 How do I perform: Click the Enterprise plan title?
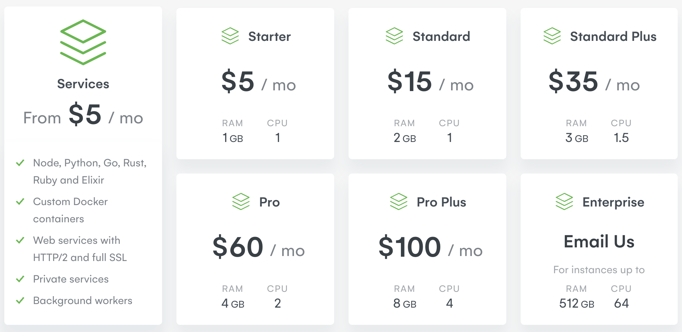click(x=613, y=202)
